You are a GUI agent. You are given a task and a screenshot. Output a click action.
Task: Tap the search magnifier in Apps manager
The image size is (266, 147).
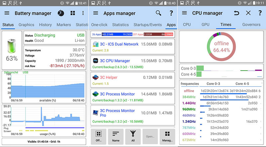click(159, 13)
